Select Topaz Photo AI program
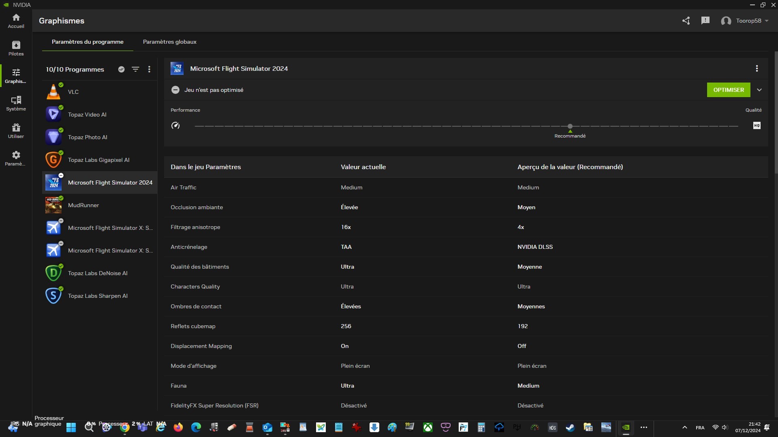This screenshot has width=778, height=437. (x=100, y=137)
